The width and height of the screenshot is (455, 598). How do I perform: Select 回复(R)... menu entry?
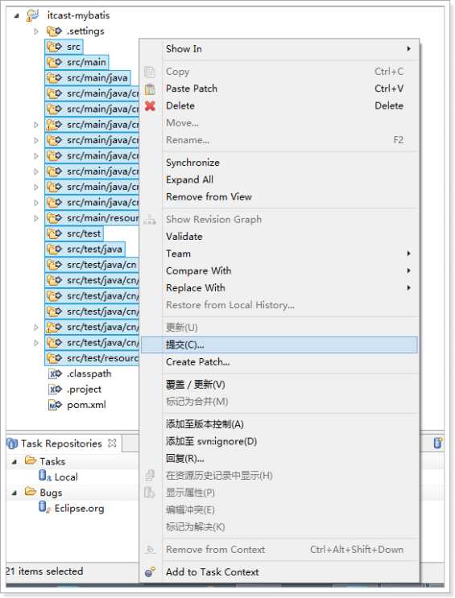pyautogui.click(x=279, y=459)
